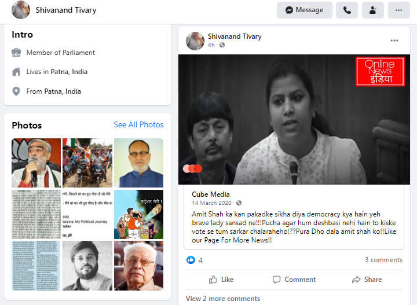Click the Share arrow button
The width and height of the screenshot is (417, 305).
[x=367, y=280]
